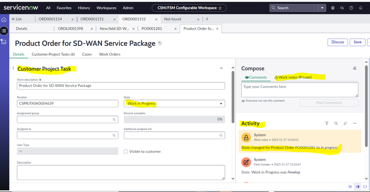The image size is (370, 192).
Task: Click the Post Comments button
Action: 329,103
